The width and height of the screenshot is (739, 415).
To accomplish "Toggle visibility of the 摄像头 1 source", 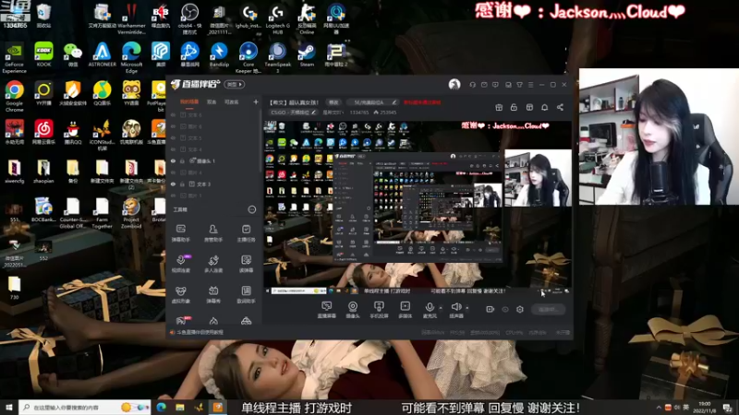I will (173, 160).
